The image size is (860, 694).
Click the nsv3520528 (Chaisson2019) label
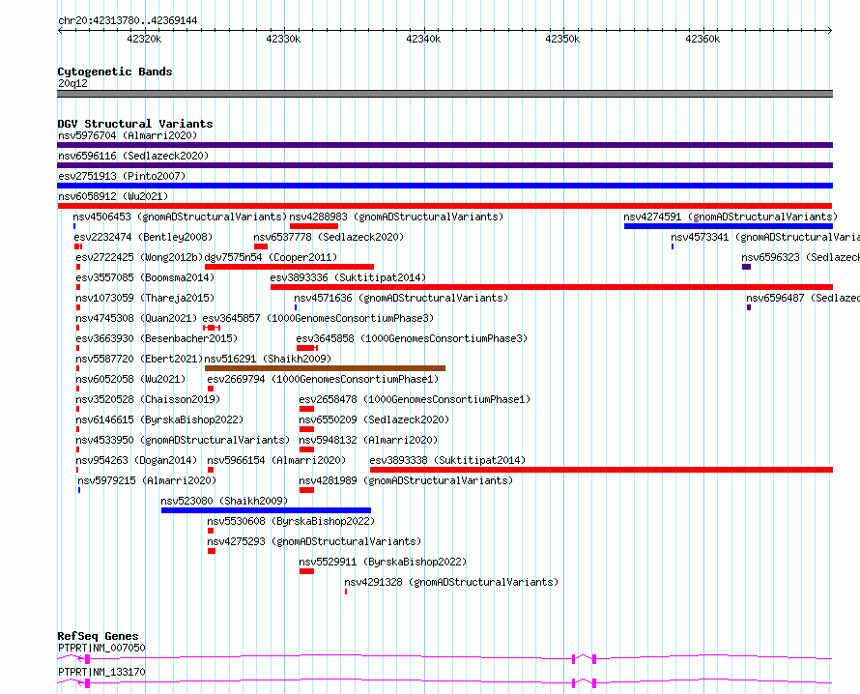point(148,399)
